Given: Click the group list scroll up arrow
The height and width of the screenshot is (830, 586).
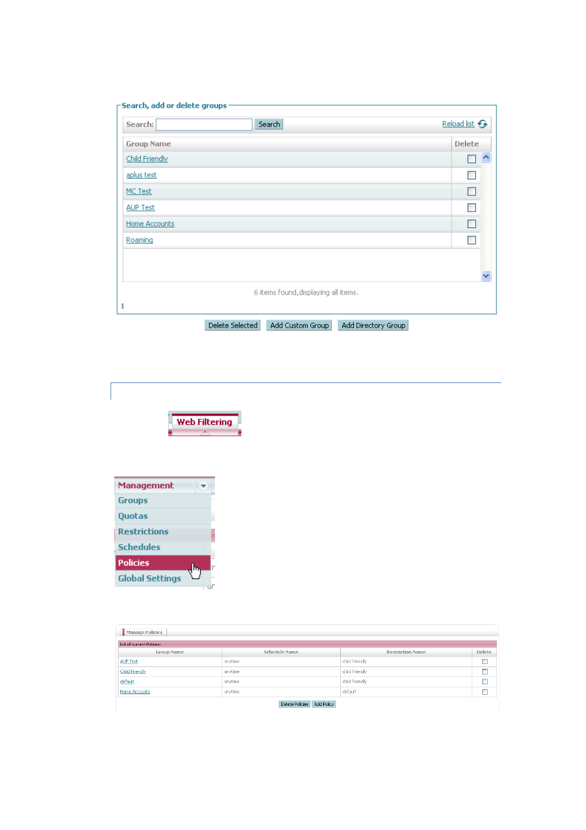Looking at the screenshot, I should (486, 157).
